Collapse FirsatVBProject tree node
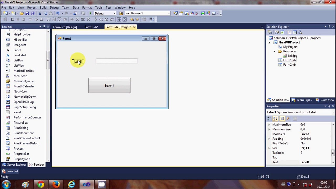 coord(269,43)
